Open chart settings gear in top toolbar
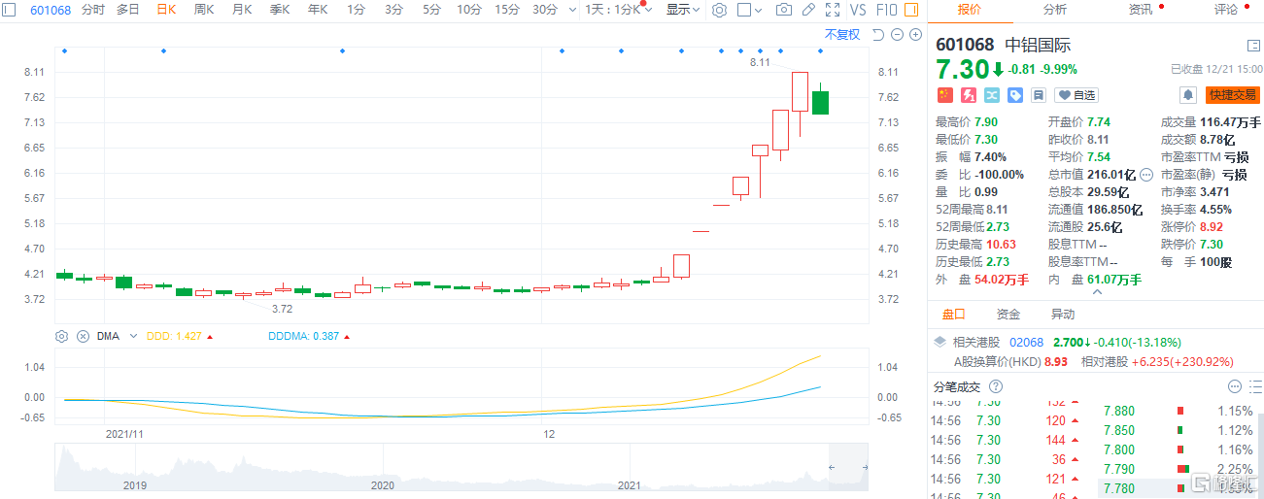The width and height of the screenshot is (1264, 499). [719, 10]
